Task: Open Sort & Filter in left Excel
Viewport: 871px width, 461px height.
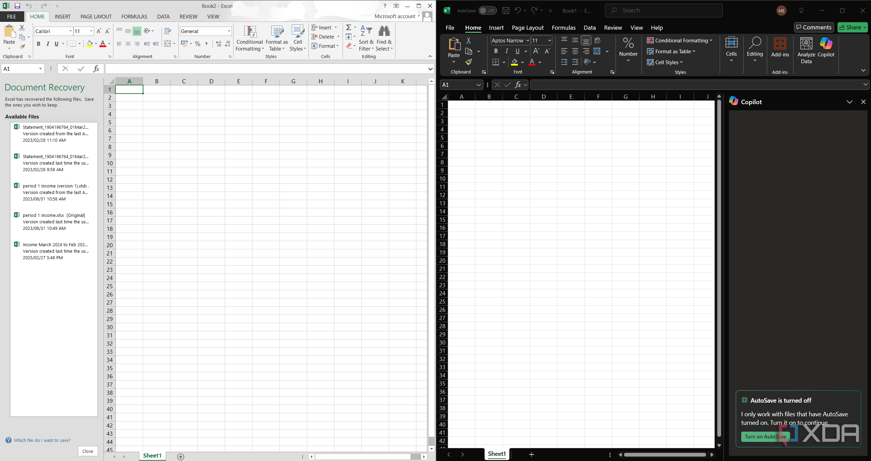Action: pos(366,38)
